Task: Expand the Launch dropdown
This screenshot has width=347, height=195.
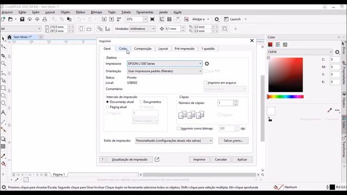Action: point(246,19)
